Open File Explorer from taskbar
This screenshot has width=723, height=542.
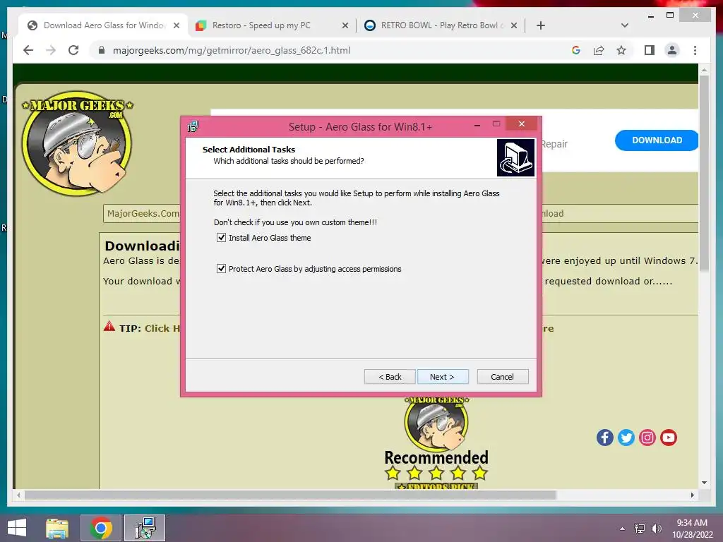(57, 528)
